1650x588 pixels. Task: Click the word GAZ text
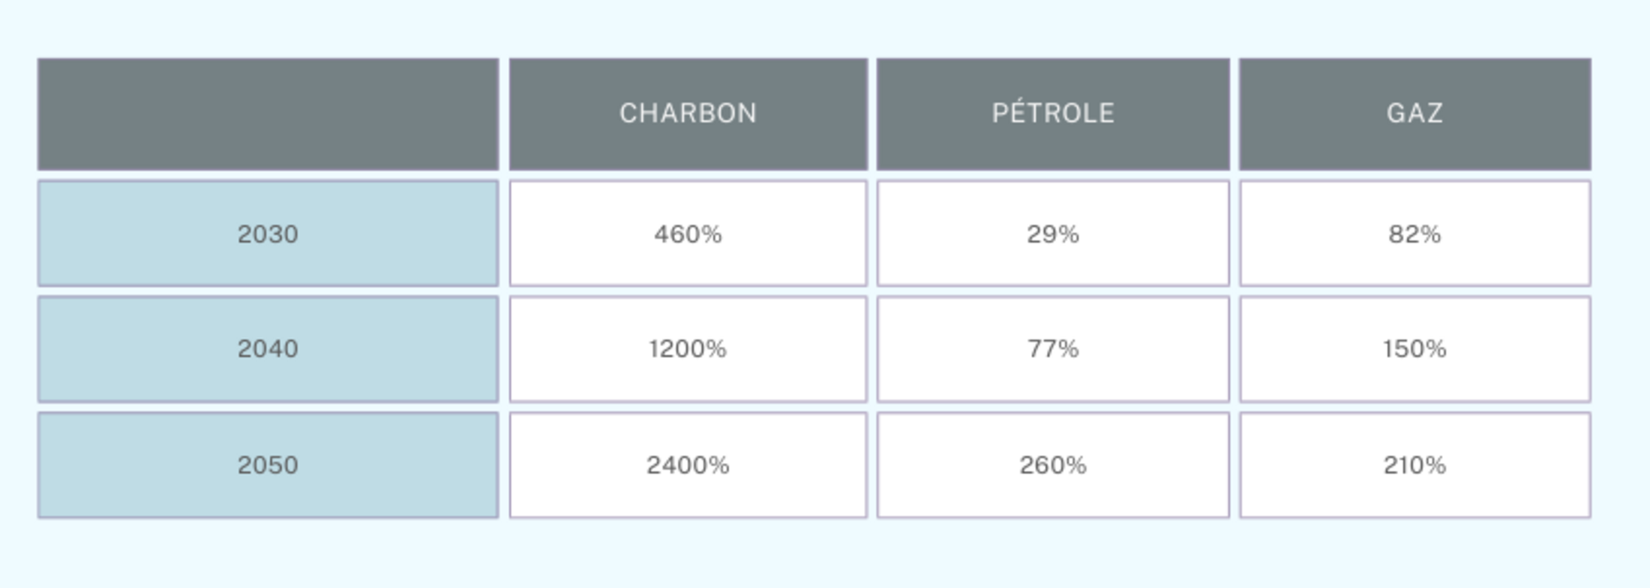[x=1414, y=113]
